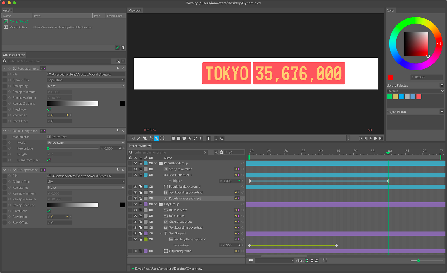Viewport: 447px width, 273px height.
Task: Select the Ellipse shape tool
Action: click(x=173, y=138)
